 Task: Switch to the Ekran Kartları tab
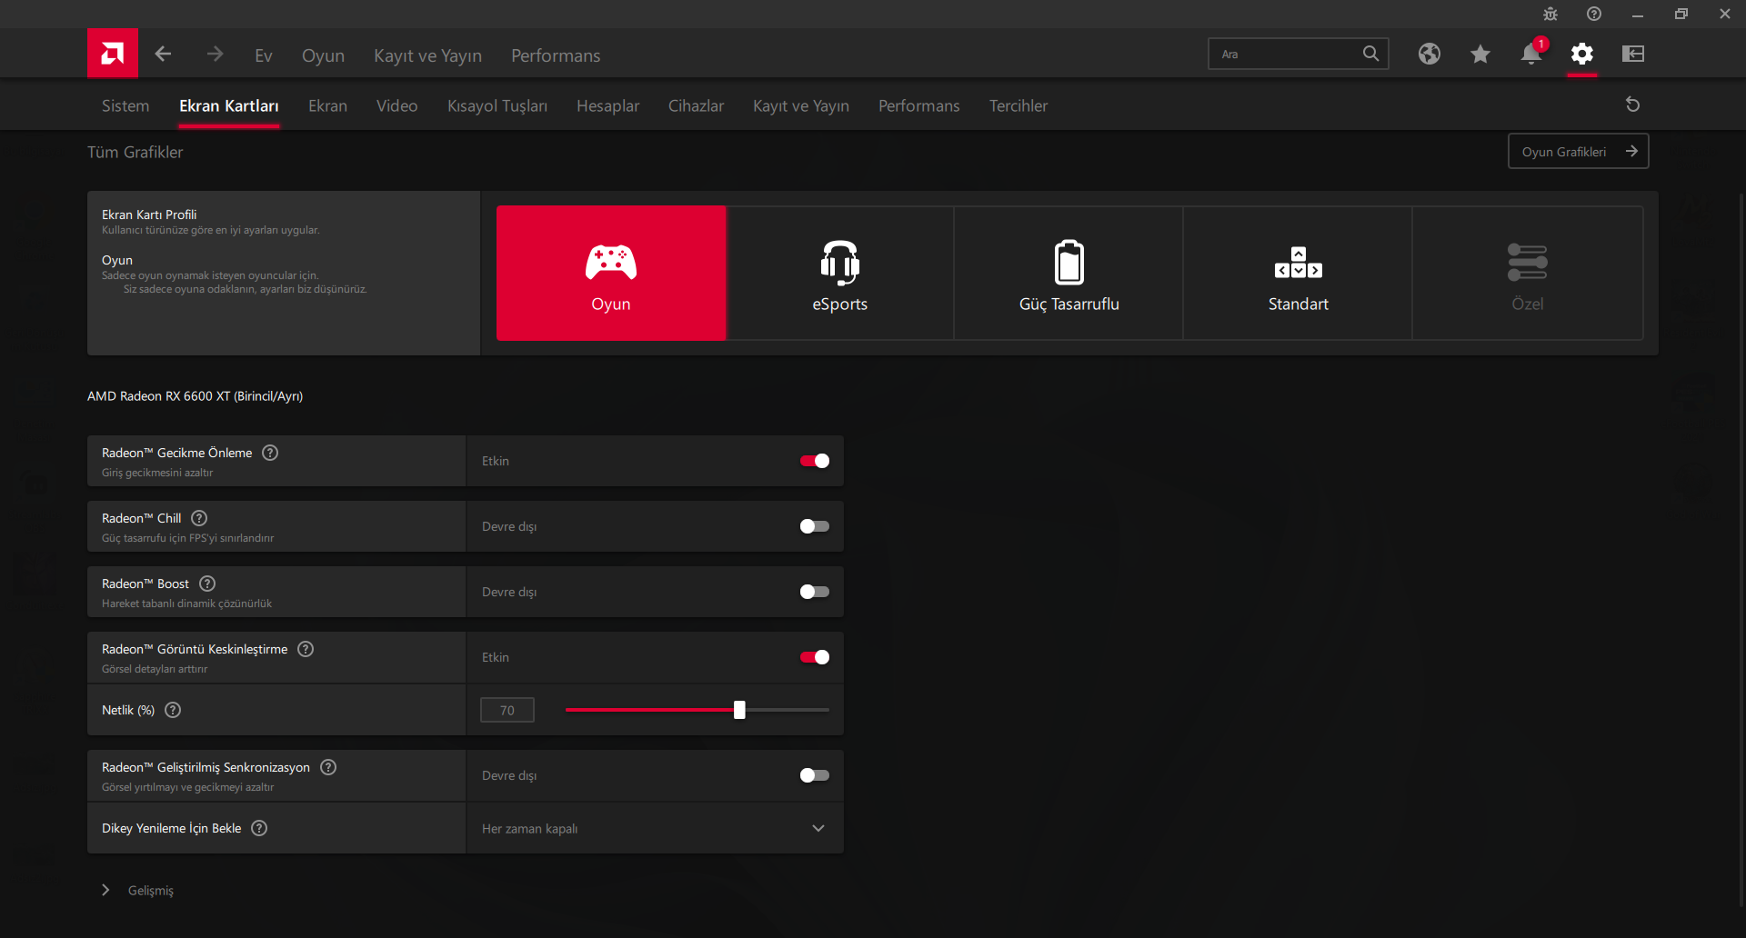click(x=229, y=105)
